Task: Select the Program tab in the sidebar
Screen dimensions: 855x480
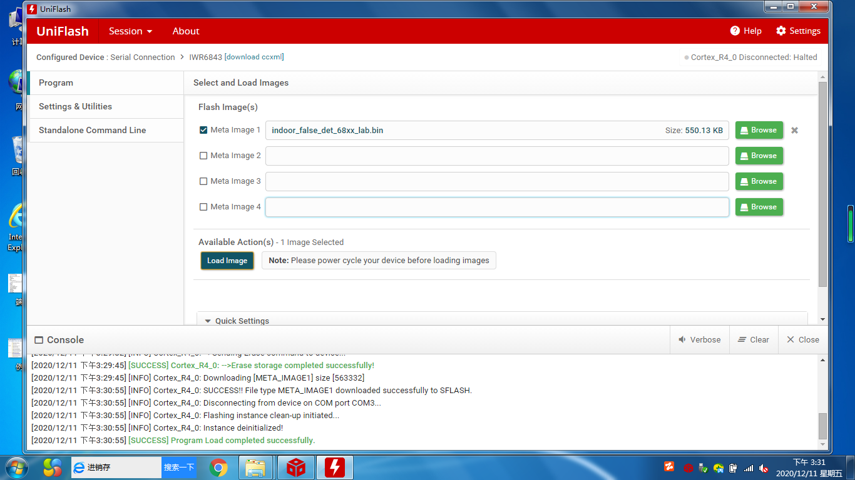Action: (x=106, y=82)
